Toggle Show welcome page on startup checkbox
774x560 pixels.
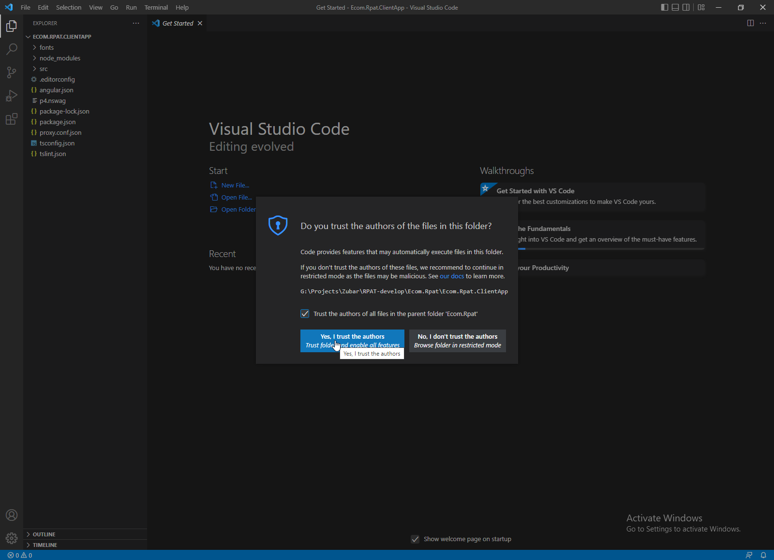[415, 539]
